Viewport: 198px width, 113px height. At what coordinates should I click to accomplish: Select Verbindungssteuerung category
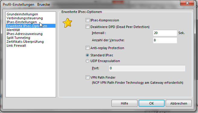pos(25,18)
